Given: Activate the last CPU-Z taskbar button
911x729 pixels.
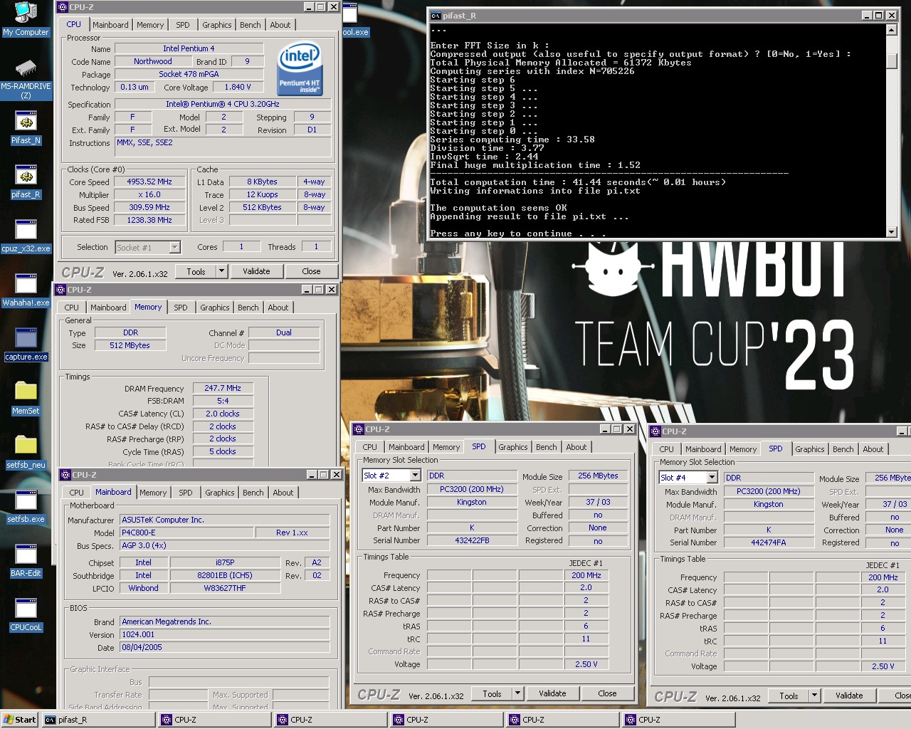Looking at the screenshot, I should point(679,720).
